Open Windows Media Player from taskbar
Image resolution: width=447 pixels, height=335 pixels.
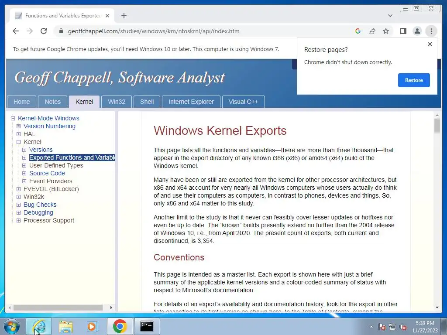[x=92, y=326]
